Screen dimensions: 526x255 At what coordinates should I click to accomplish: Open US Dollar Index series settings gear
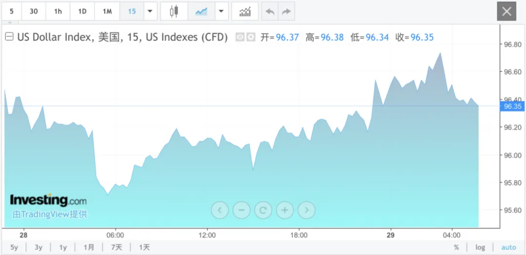click(x=251, y=37)
